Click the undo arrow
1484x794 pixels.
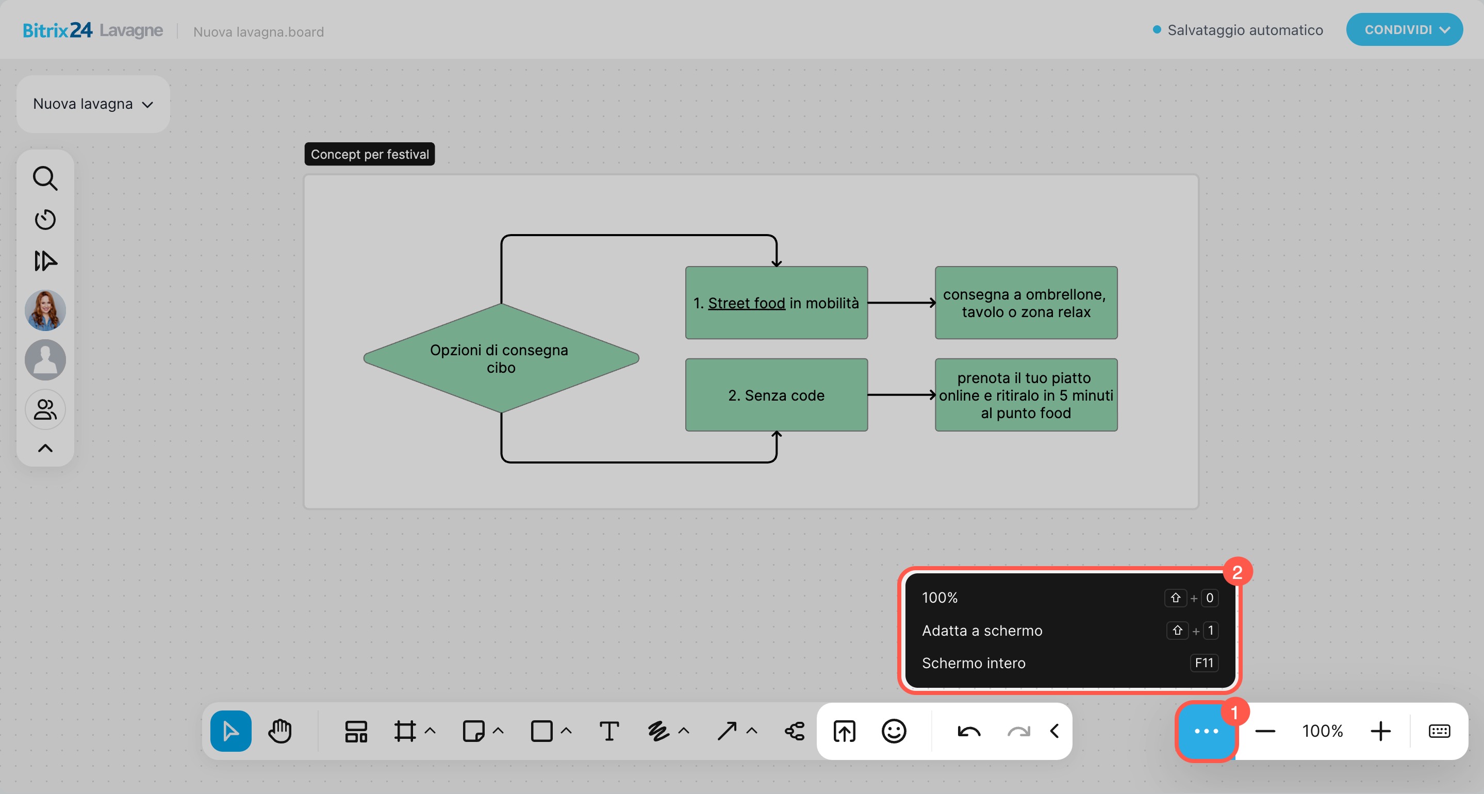pyautogui.click(x=968, y=731)
